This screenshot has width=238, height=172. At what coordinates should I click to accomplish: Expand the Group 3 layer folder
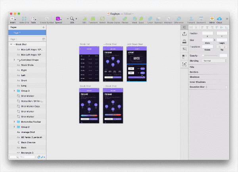click(15, 91)
